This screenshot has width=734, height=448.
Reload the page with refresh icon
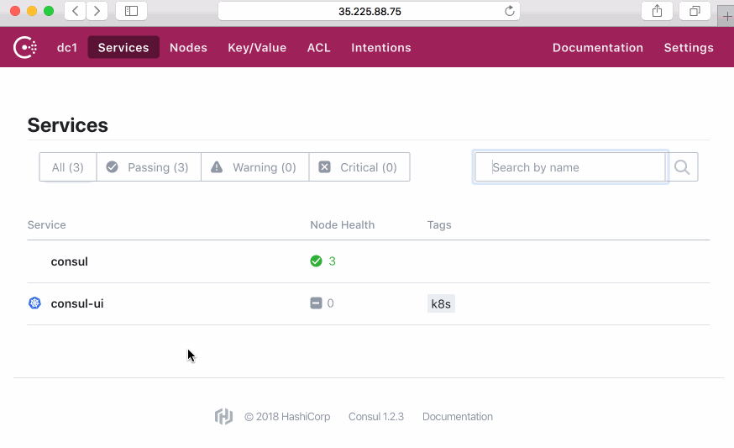click(x=509, y=11)
